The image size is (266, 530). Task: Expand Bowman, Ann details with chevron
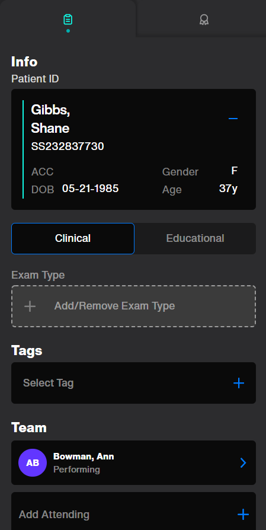coord(243,463)
